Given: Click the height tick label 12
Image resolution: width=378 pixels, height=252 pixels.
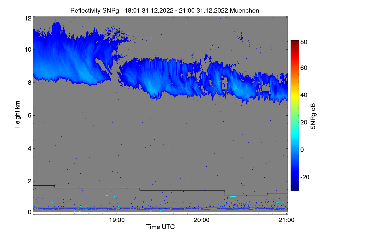Looking at the screenshot, I should pos(28,18).
